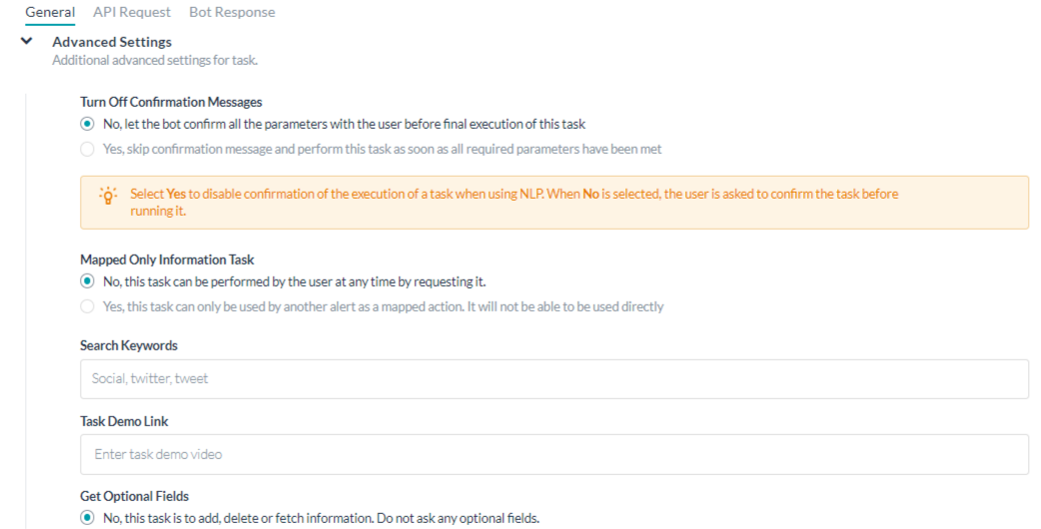Click Additional advanced settings description text

(x=156, y=60)
